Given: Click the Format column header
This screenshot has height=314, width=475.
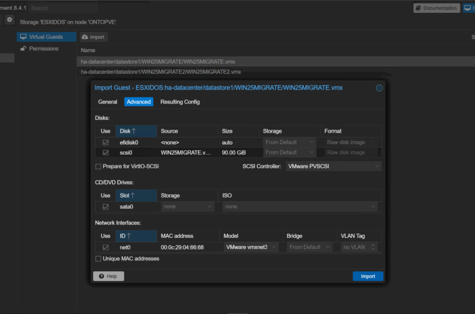Looking at the screenshot, I should point(351,131).
